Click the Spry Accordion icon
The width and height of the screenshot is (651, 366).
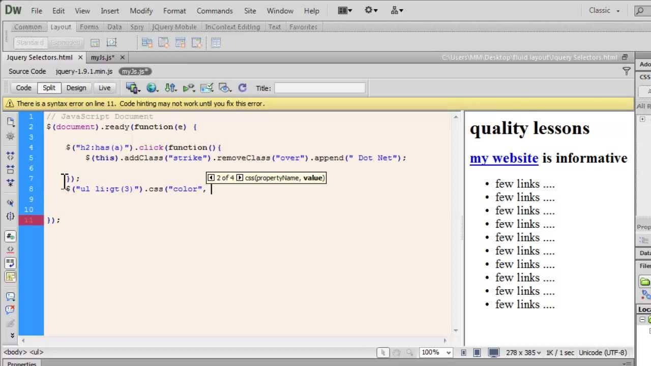[x=180, y=43]
